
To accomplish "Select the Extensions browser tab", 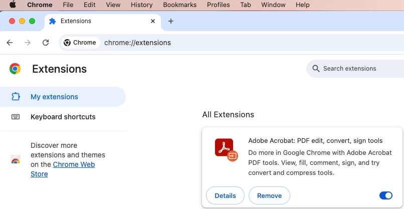I will click(103, 21).
